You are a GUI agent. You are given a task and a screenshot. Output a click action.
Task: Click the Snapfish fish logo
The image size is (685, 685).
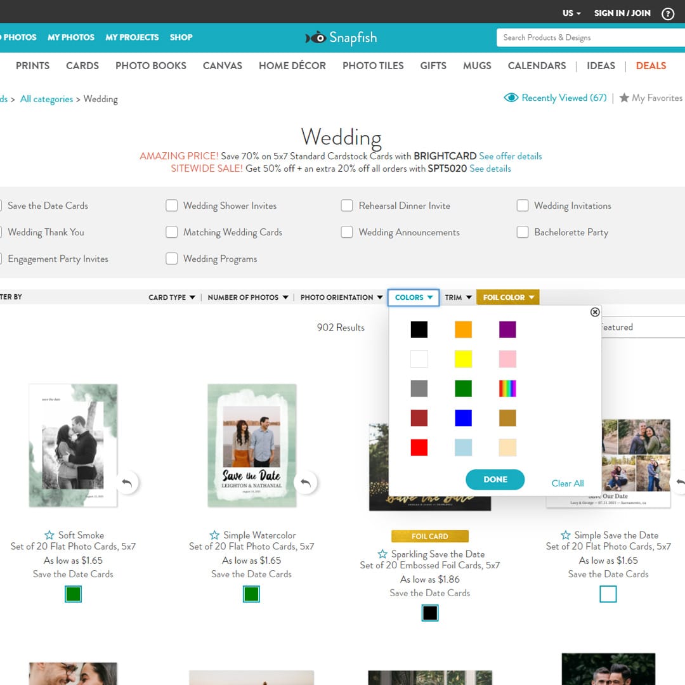point(315,37)
